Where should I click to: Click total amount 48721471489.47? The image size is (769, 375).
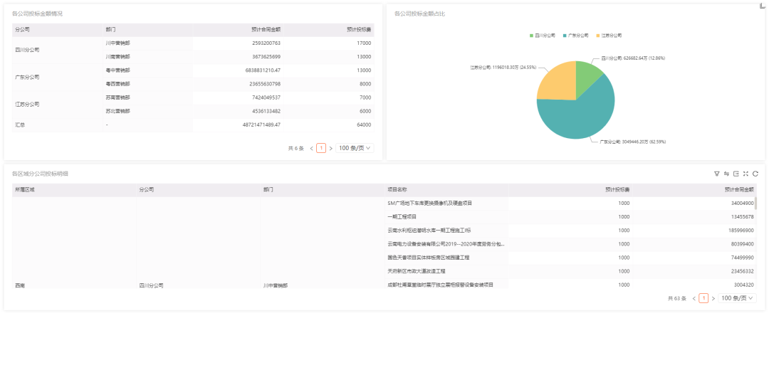[261, 125]
